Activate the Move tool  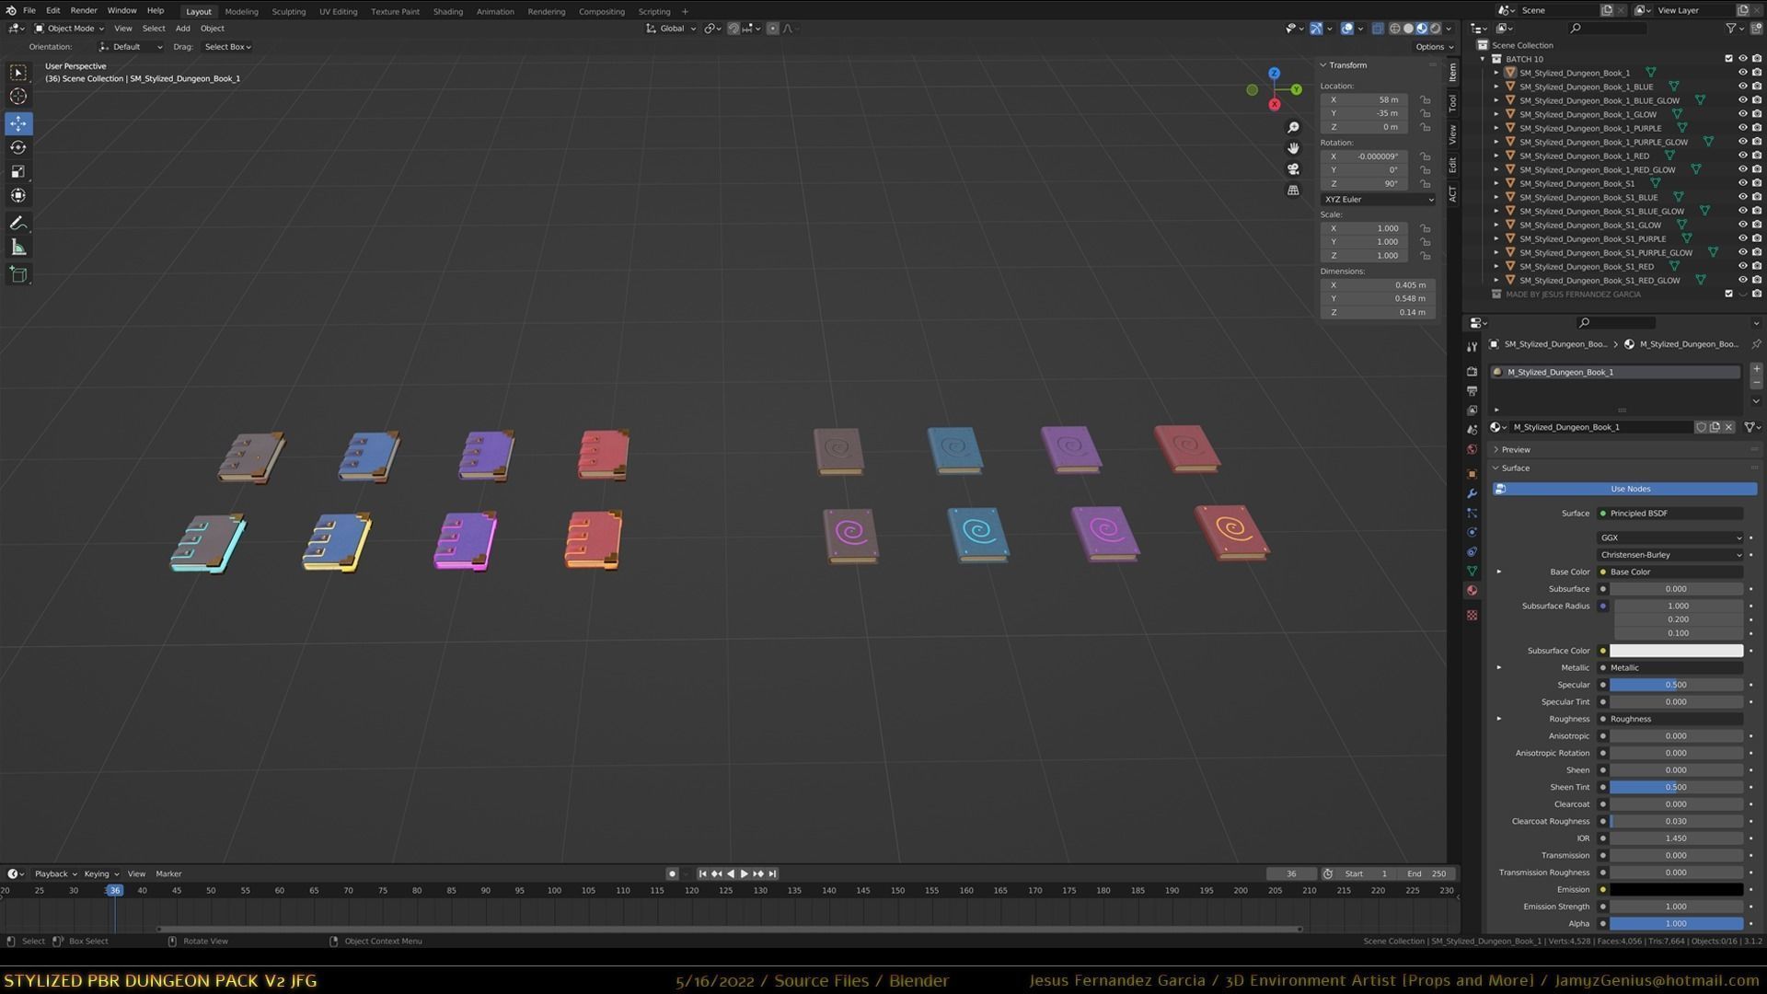coord(18,123)
